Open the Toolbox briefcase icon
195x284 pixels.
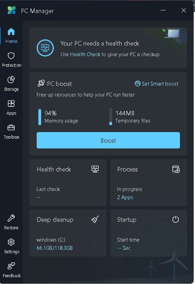(11, 128)
